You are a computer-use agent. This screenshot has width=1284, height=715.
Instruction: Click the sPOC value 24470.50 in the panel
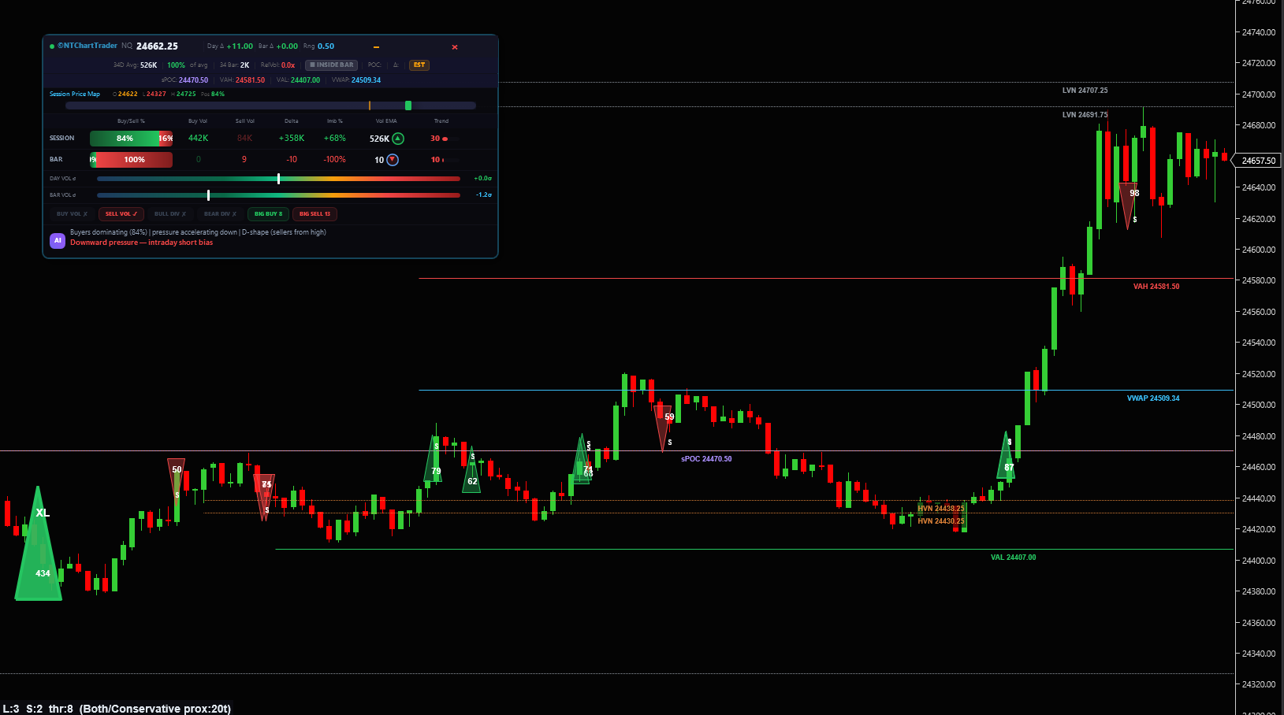click(193, 80)
